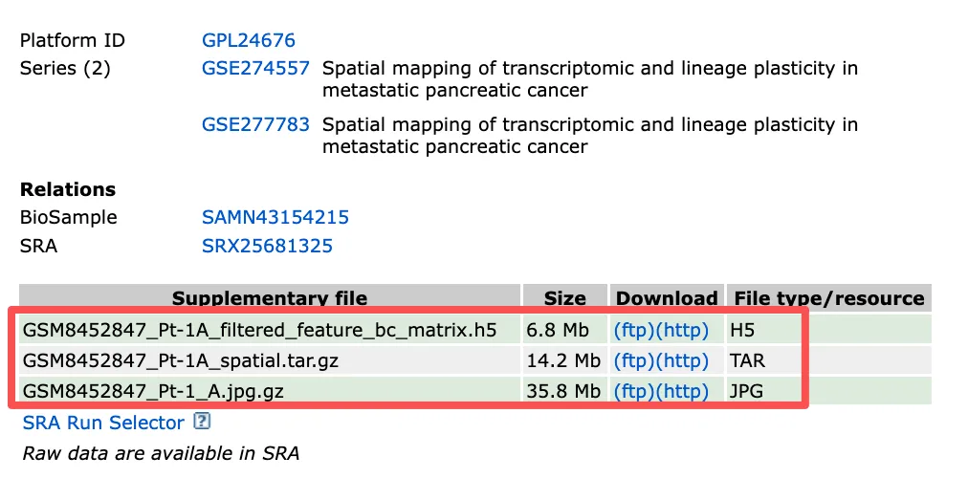968x478 pixels.
Task: Open BioSample SAMN43154215 link
Action: coord(275,217)
